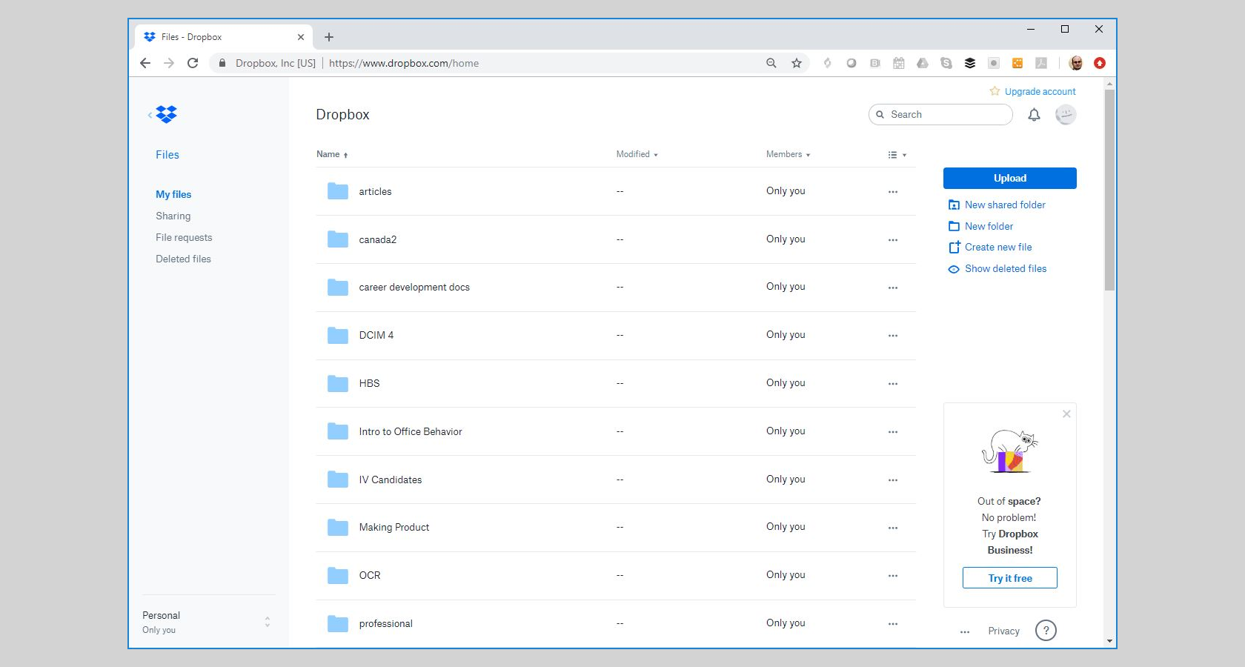
Task: Open more options for OCR row
Action: coord(893,576)
